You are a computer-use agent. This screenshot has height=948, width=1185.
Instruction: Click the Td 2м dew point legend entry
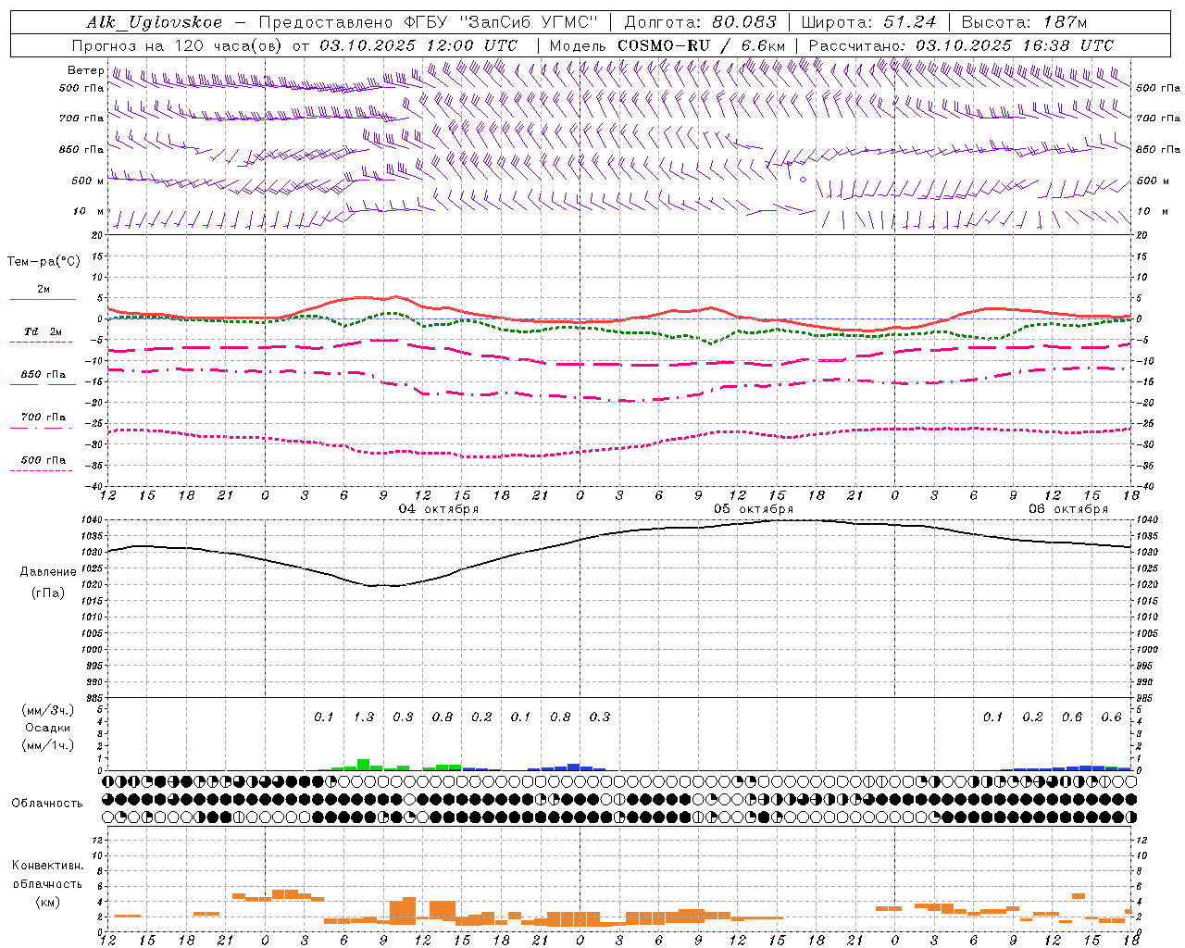pos(44,331)
